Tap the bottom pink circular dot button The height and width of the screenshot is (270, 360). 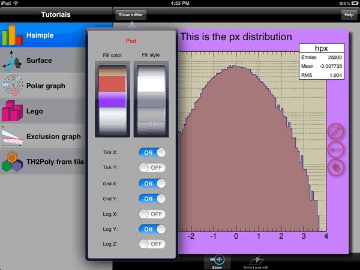coord(337,167)
